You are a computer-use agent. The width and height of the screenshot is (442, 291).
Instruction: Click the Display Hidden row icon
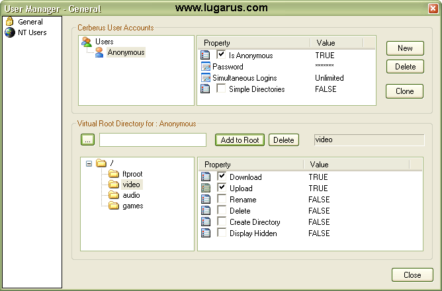[x=206, y=233]
